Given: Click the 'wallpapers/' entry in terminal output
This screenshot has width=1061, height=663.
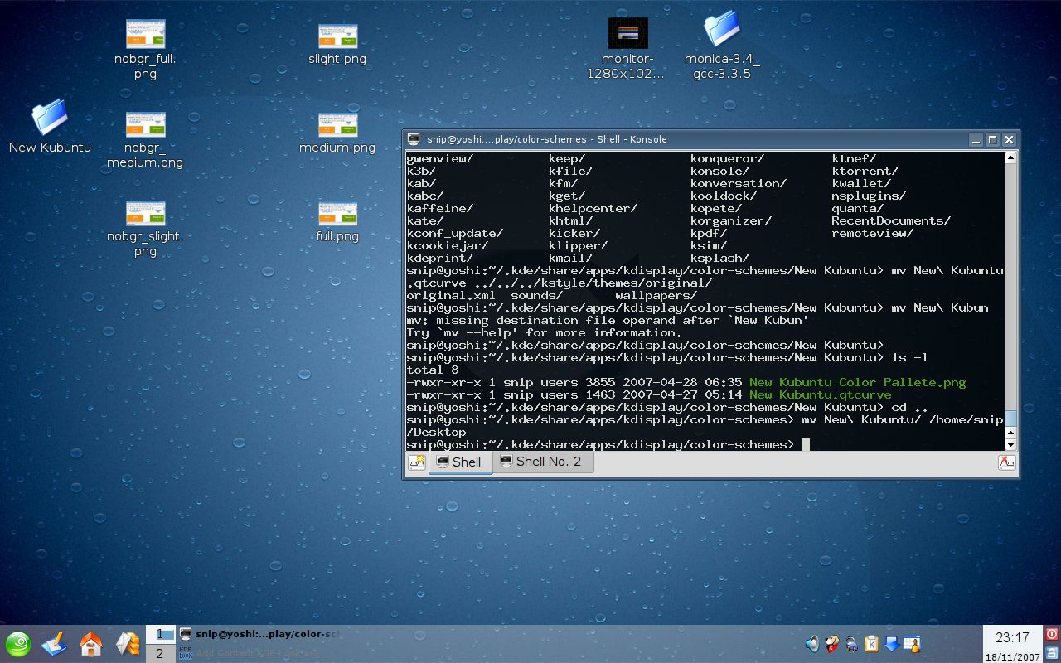Looking at the screenshot, I should pos(656,295).
